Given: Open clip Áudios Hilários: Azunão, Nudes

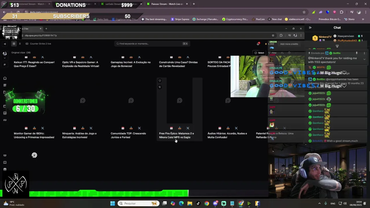Looking at the screenshot, I should point(227,135).
